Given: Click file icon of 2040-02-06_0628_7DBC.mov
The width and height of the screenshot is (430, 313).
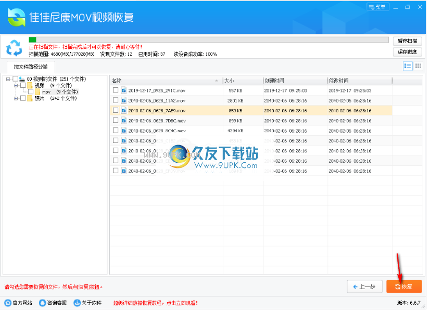Looking at the screenshot, I should point(124,121).
